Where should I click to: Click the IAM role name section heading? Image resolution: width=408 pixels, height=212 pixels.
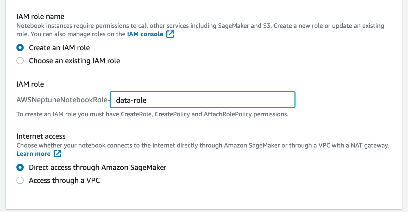pyautogui.click(x=40, y=16)
